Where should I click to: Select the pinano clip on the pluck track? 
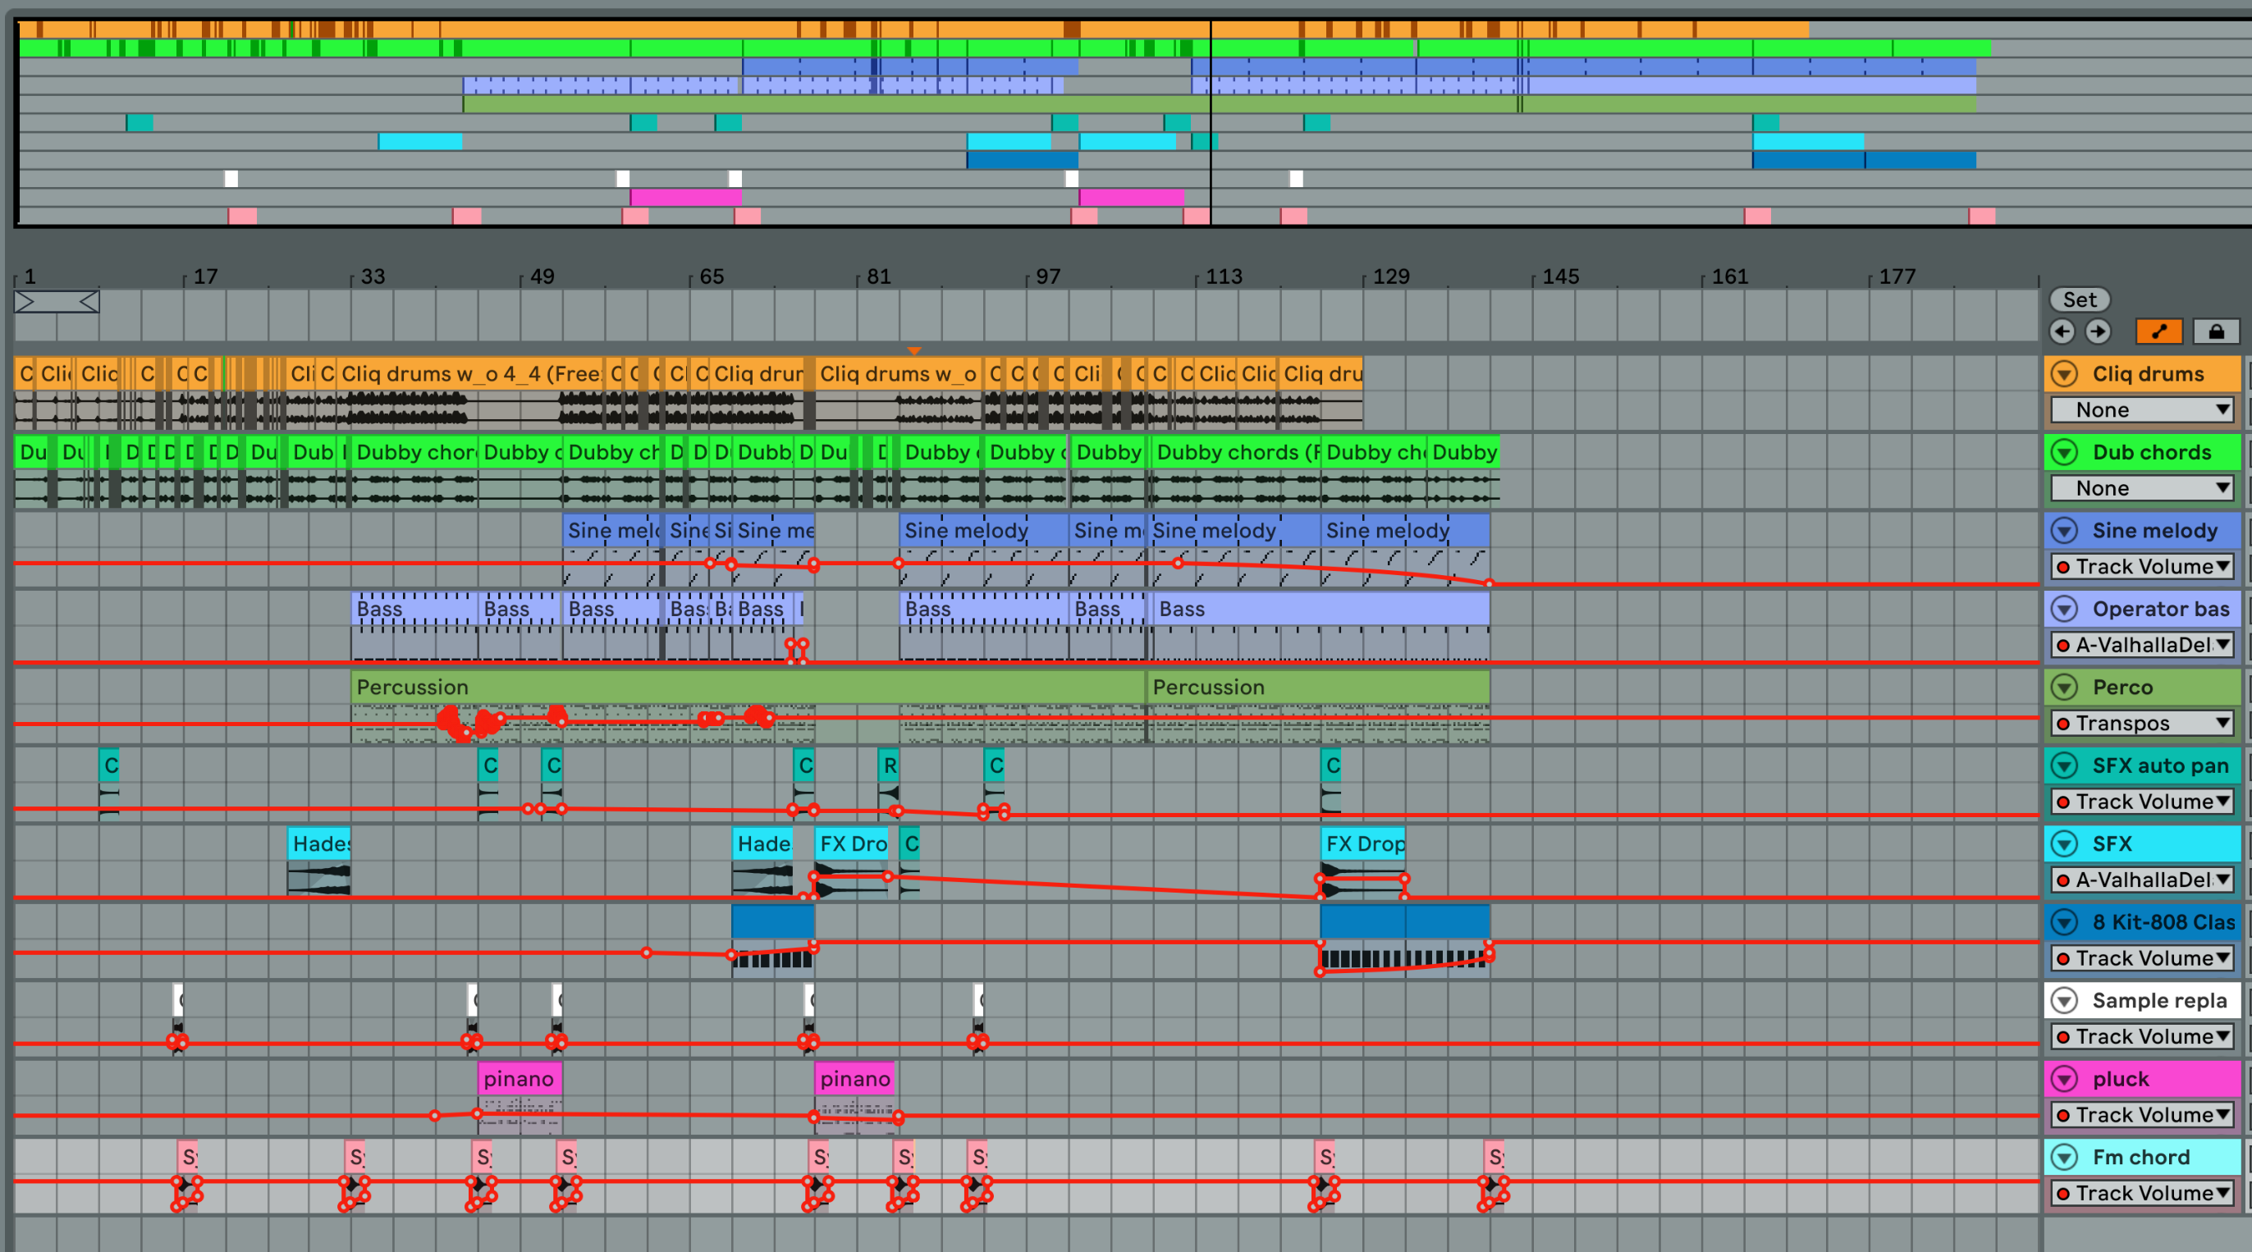point(520,1078)
